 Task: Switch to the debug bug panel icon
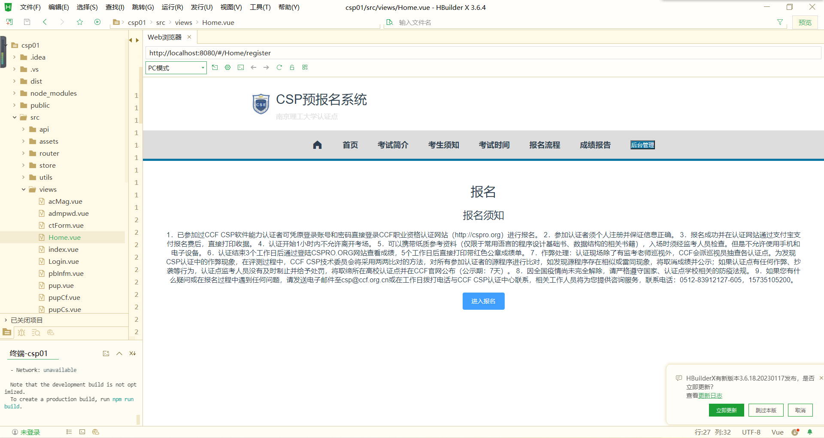21,332
